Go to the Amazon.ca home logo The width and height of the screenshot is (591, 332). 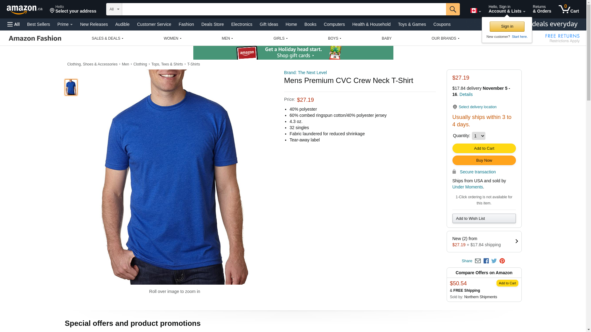tap(25, 9)
